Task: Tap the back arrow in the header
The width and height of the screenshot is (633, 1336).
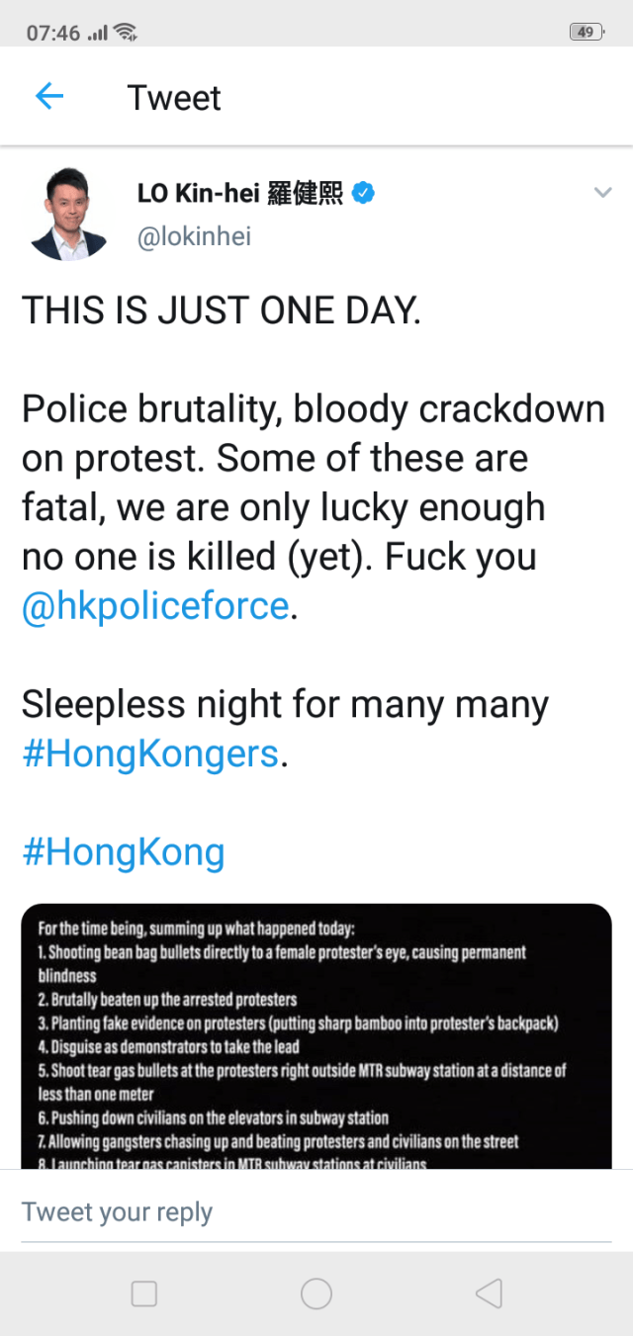Action: pos(48,97)
